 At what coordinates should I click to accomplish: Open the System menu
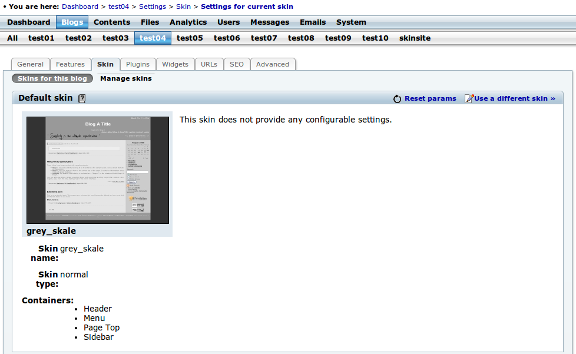point(351,22)
